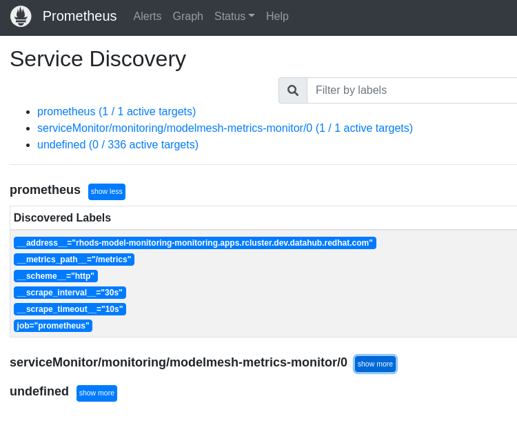The image size is (517, 421).
Task: Select the job prometheus label badge
Action: 53,326
